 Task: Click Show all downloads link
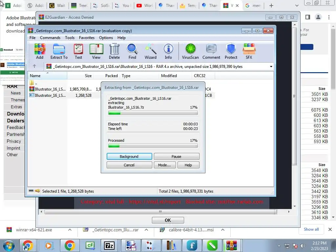[x=311, y=229]
